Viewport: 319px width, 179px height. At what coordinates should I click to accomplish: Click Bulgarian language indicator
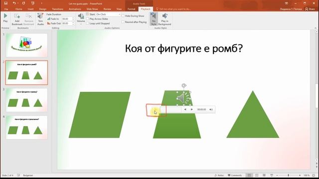[28, 175]
